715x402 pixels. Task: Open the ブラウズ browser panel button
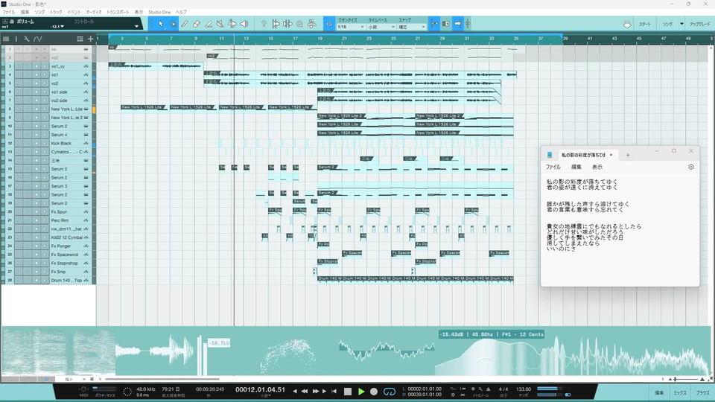tap(702, 392)
